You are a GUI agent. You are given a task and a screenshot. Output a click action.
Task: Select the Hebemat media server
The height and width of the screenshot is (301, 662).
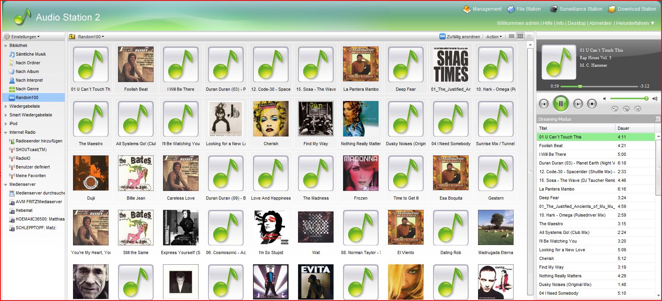tap(24, 210)
